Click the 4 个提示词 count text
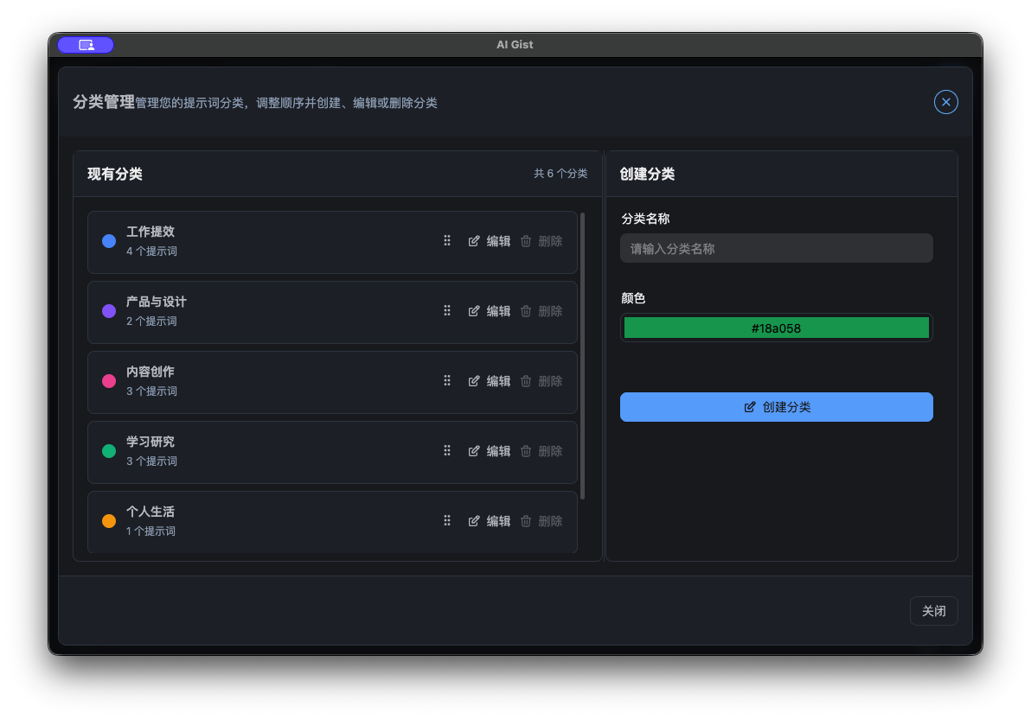The width and height of the screenshot is (1031, 719). (152, 251)
